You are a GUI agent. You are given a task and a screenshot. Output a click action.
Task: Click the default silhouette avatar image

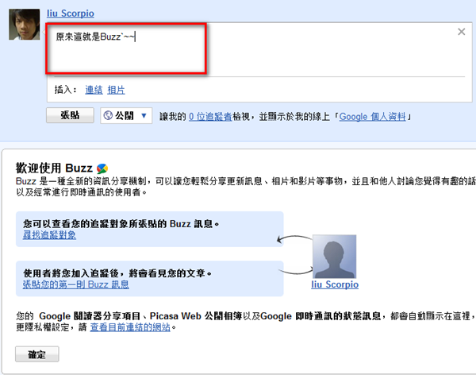pos(334,257)
